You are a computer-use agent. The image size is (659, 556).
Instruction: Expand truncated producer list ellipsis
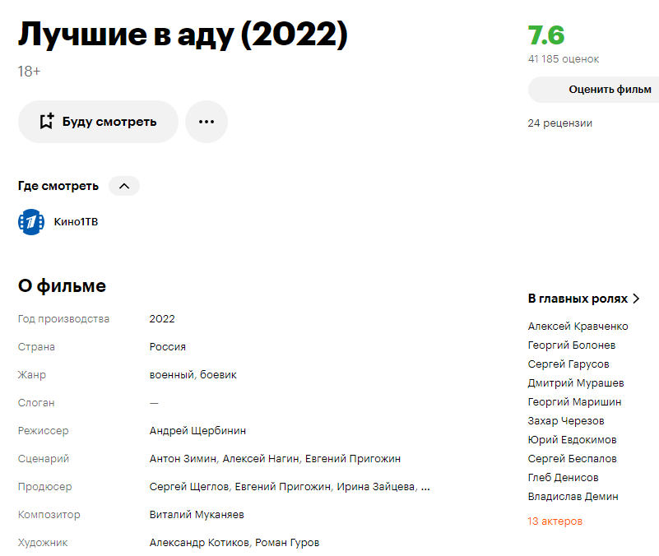pyautogui.click(x=425, y=487)
